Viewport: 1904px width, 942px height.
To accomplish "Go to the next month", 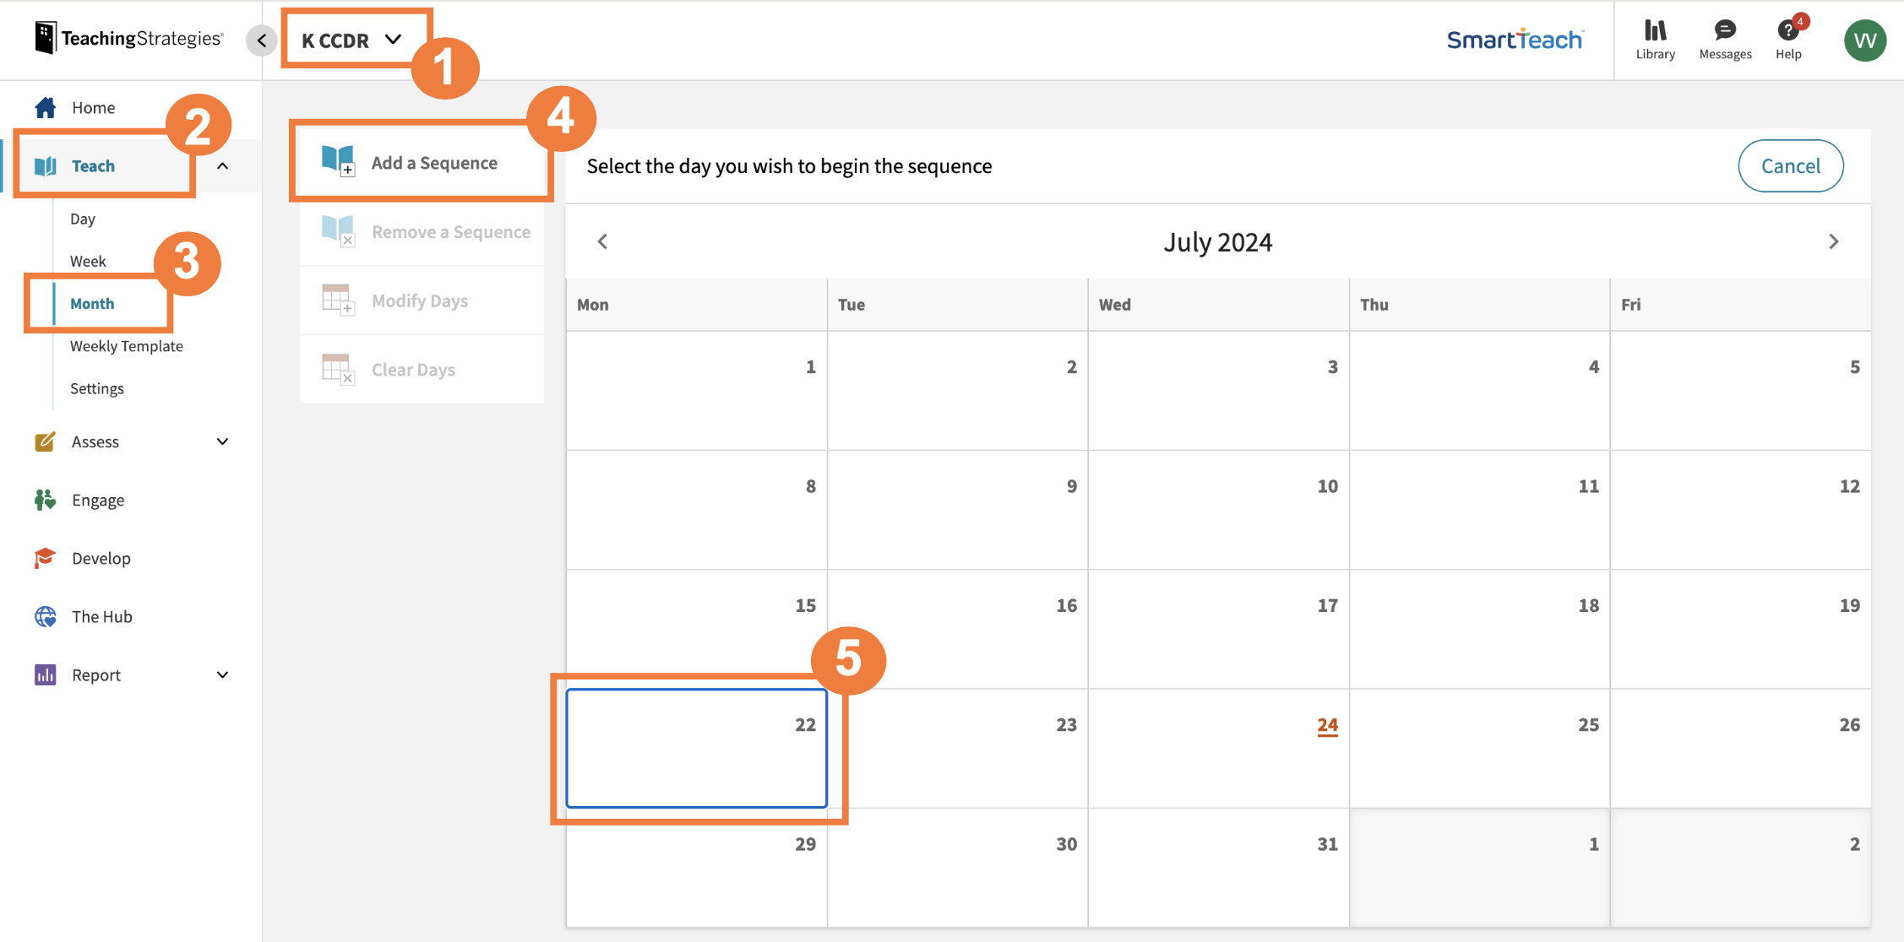I will (x=1833, y=241).
